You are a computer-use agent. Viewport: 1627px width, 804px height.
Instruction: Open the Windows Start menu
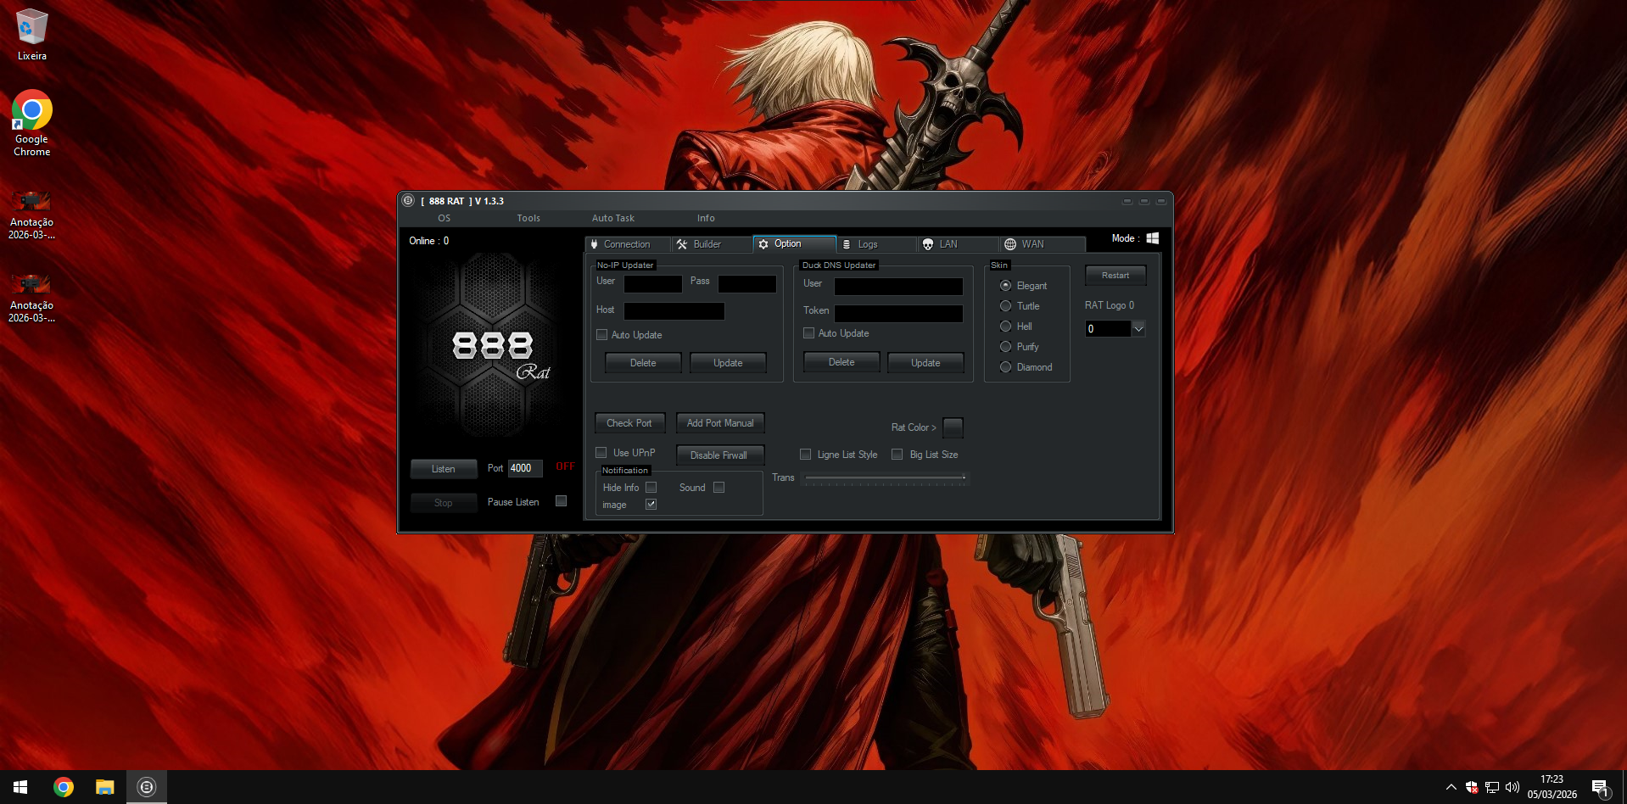coord(20,787)
